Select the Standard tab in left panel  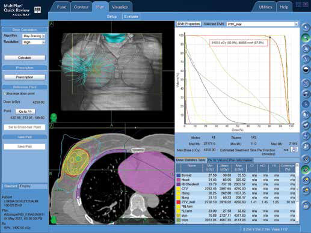coord(10,186)
